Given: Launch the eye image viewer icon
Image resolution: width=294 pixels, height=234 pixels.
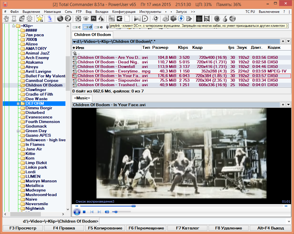Looking at the screenshot, I should point(78,19).
